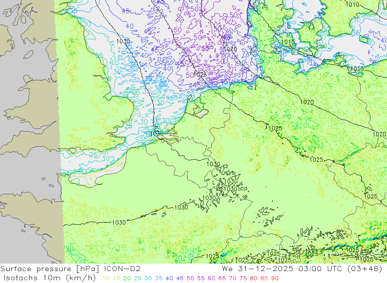387x283 pixels.
Task: Select the yellow '10' legend value
Action: click(x=106, y=279)
